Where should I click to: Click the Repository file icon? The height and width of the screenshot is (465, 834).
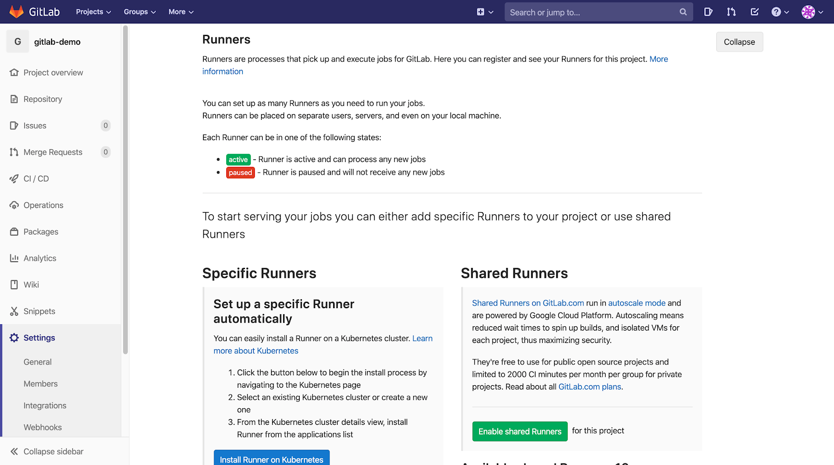pos(14,99)
